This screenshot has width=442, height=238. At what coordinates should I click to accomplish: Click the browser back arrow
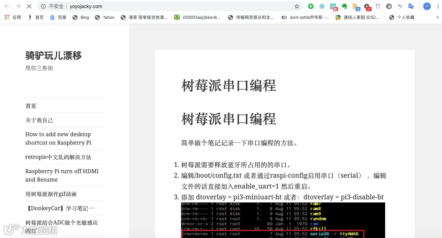click(x=7, y=6)
